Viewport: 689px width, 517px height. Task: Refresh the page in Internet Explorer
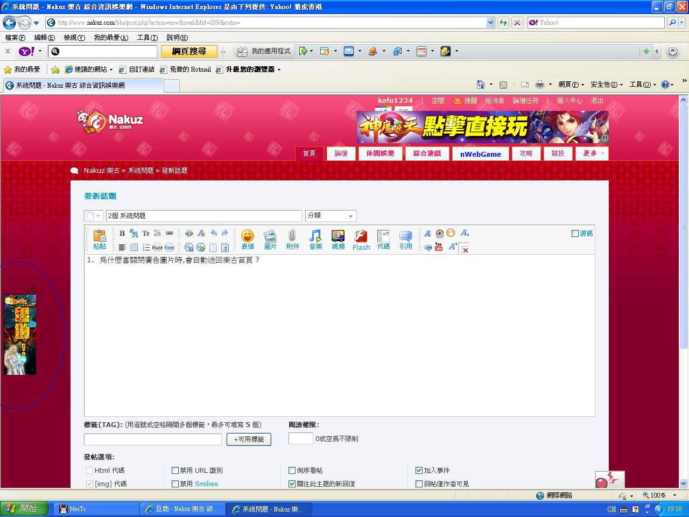pos(503,23)
